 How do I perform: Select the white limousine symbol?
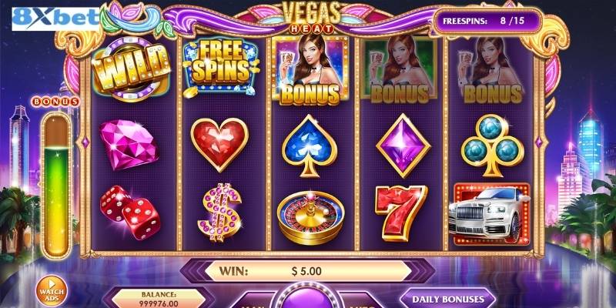click(491, 214)
